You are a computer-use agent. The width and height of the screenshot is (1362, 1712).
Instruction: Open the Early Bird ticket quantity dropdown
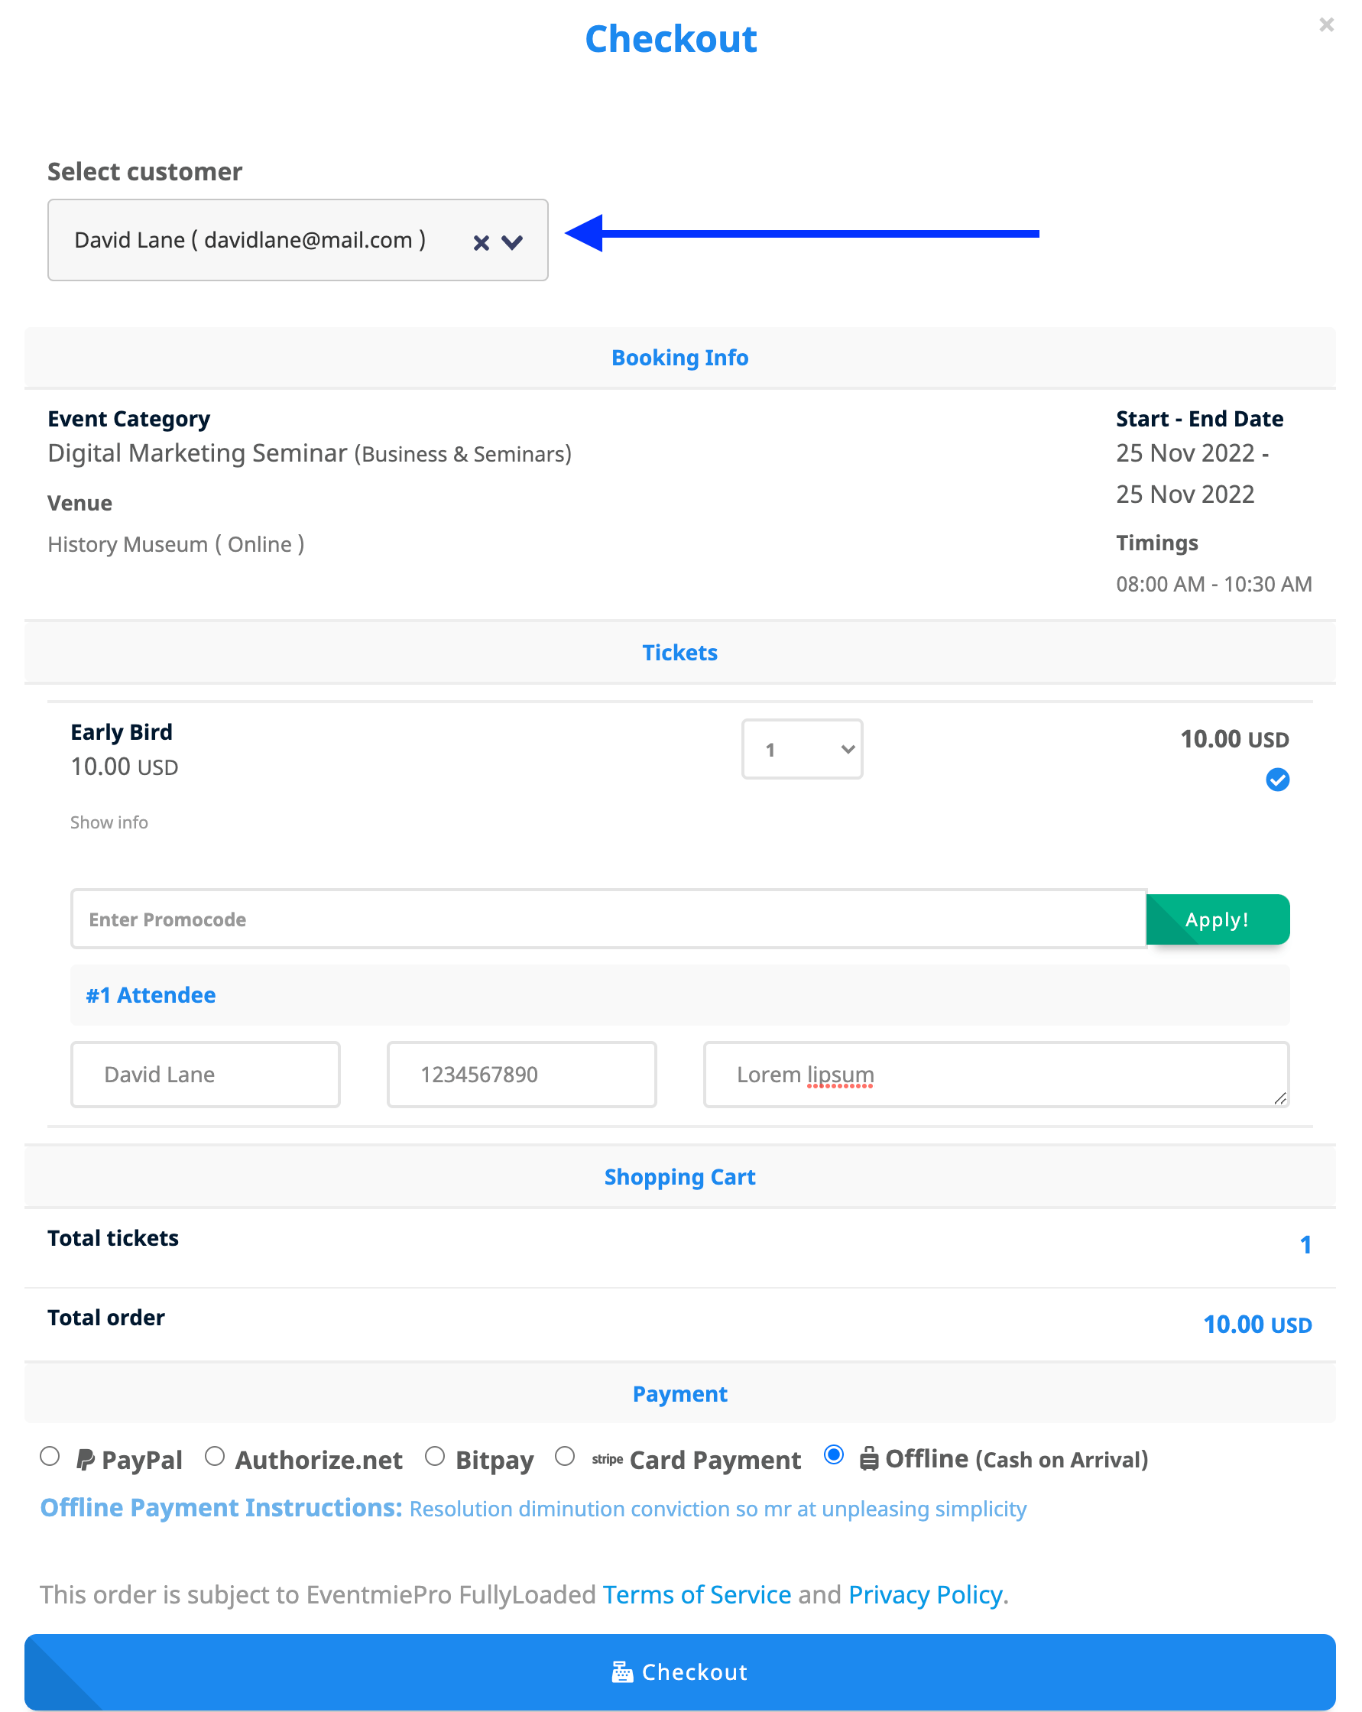pos(801,748)
